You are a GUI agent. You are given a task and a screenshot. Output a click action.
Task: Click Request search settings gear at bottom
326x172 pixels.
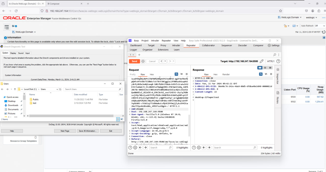point(135,148)
